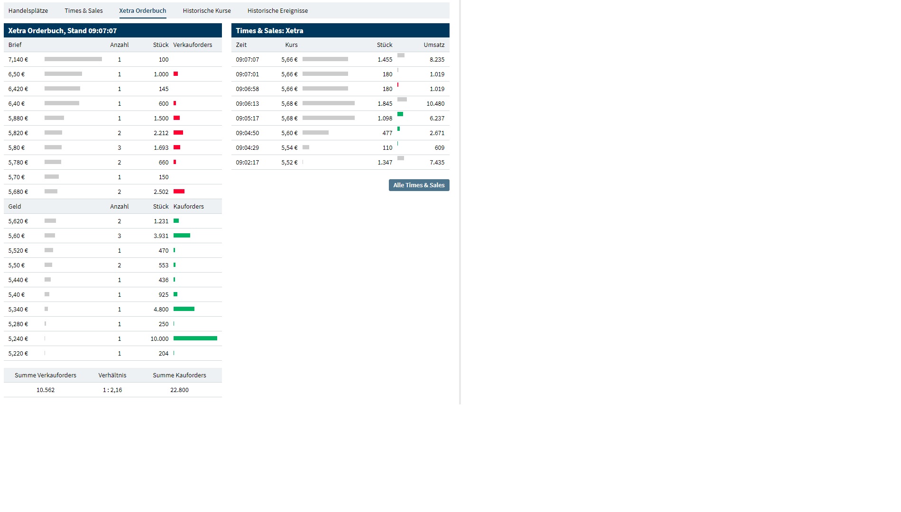Click the 8.235 Umsatz value
Viewport: 901px width, 512px height.
[x=437, y=59]
